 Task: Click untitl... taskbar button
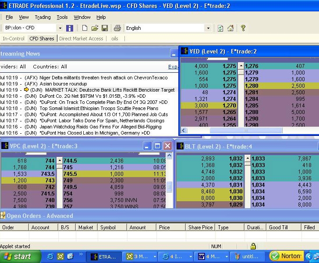(248, 257)
